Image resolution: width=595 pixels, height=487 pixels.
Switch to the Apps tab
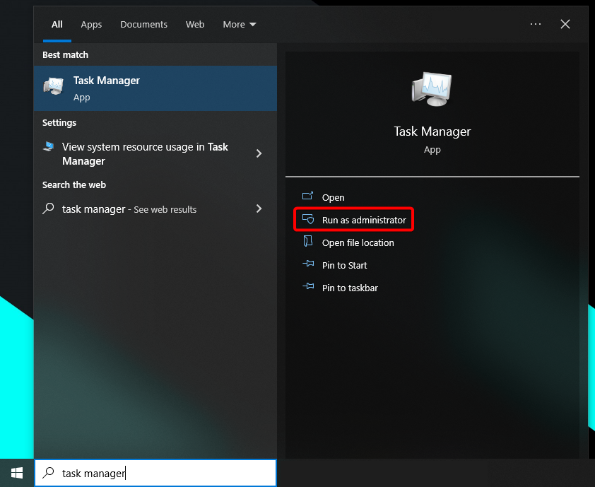(x=91, y=25)
